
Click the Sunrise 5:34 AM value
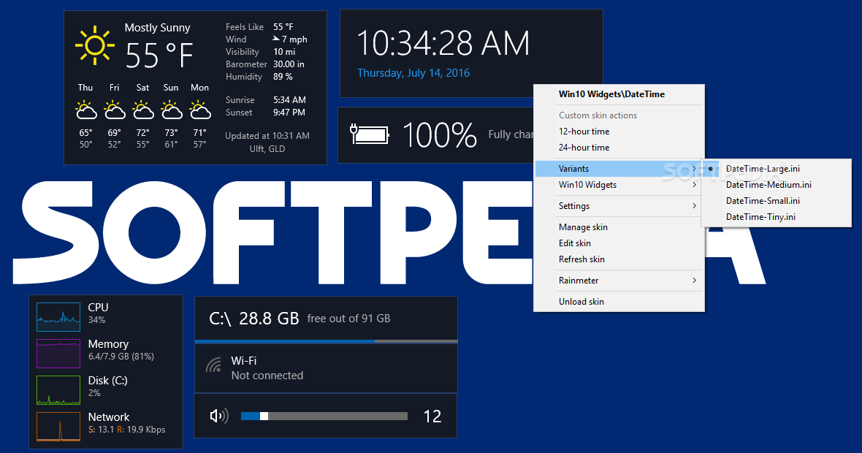tap(290, 100)
